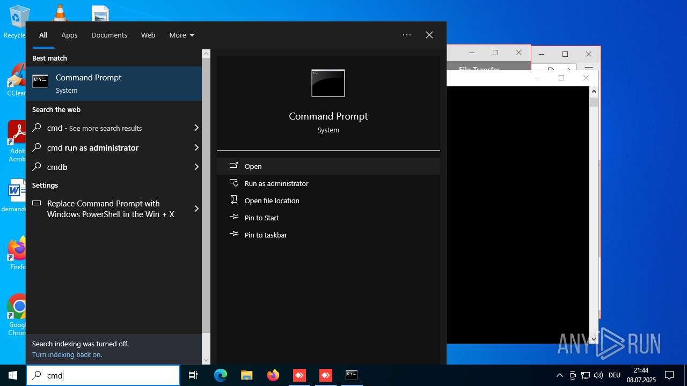This screenshot has height=386, width=687.
Task: Maximize the black console window
Action: [561, 78]
